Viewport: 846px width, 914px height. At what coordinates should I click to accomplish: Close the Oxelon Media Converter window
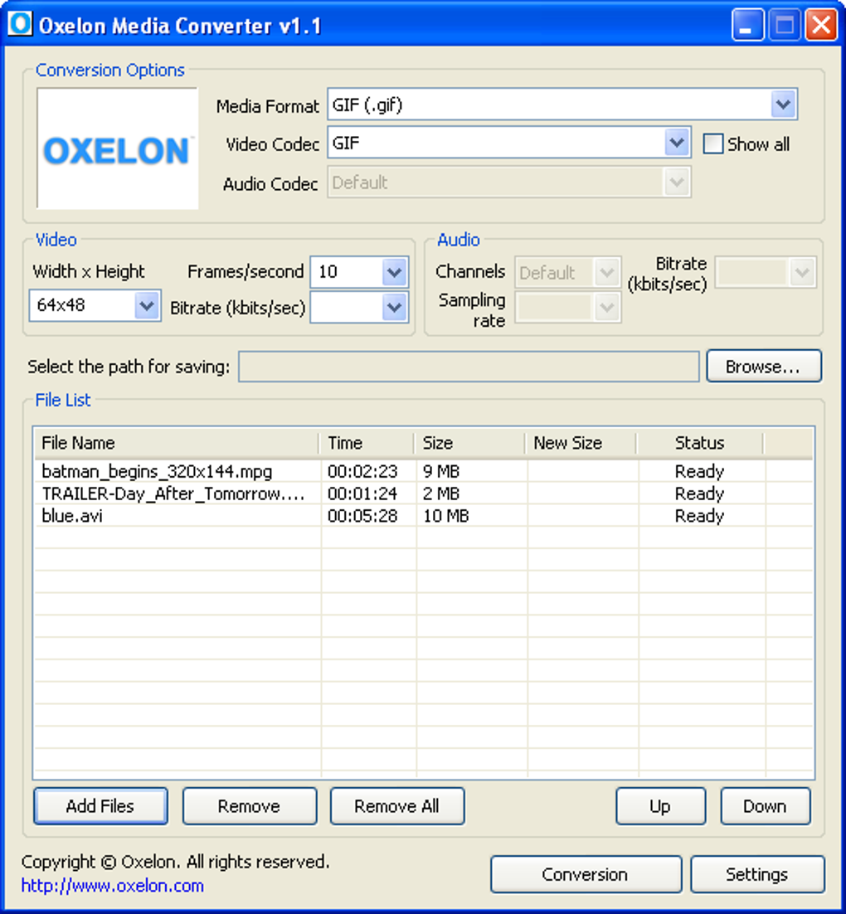tap(821, 25)
